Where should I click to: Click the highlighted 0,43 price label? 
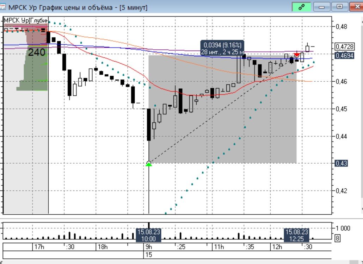coord(342,163)
